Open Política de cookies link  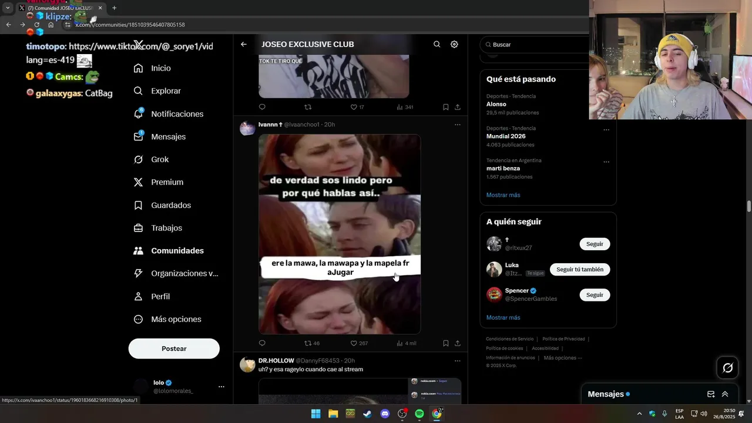coord(504,348)
